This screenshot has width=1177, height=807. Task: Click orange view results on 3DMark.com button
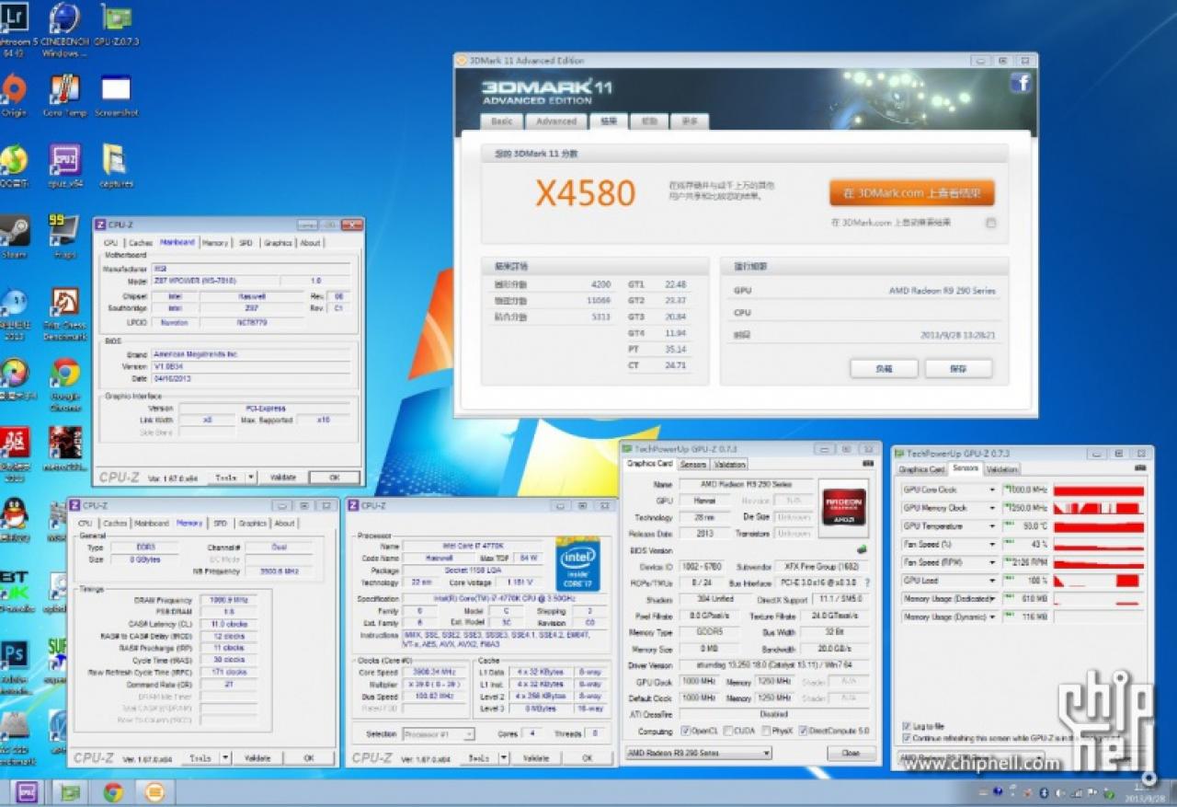tap(912, 193)
